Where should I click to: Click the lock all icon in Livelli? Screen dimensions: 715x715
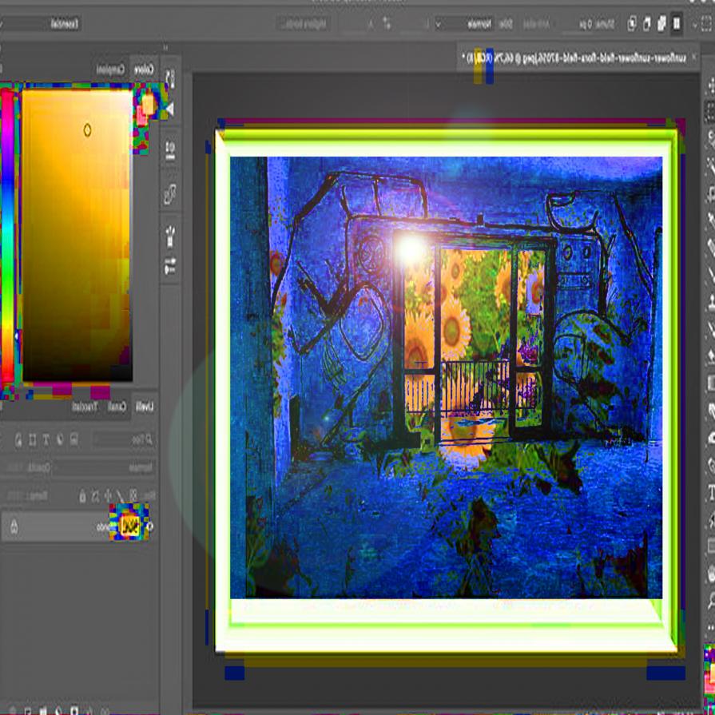click(82, 496)
